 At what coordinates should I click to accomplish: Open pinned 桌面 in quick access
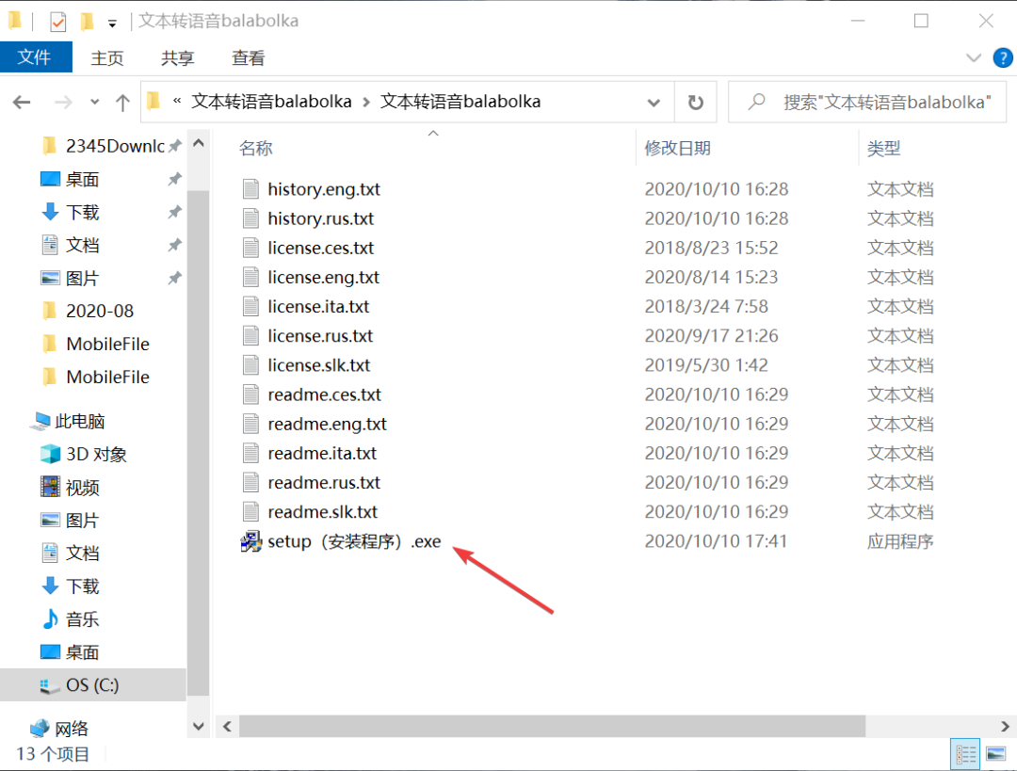(82, 179)
